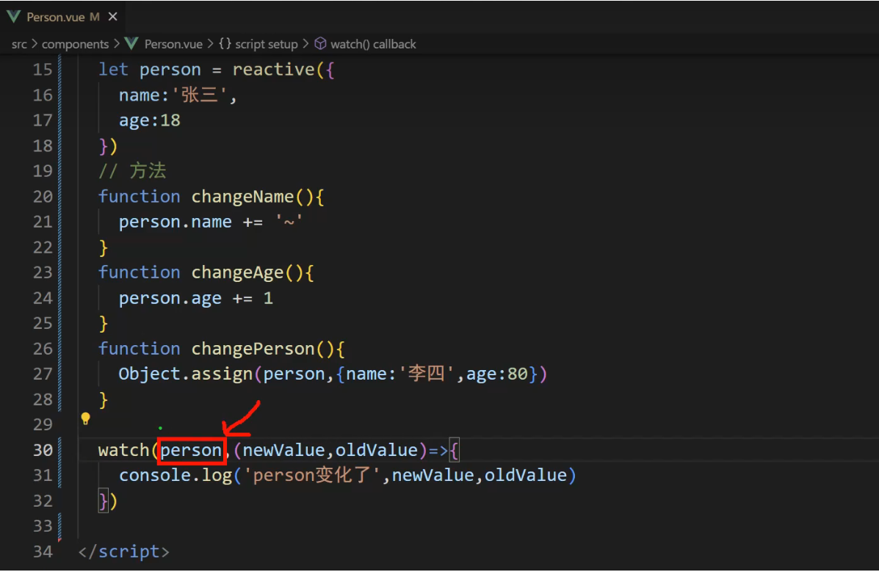
Task: Click person.name on line 21
Action: [x=175, y=222]
